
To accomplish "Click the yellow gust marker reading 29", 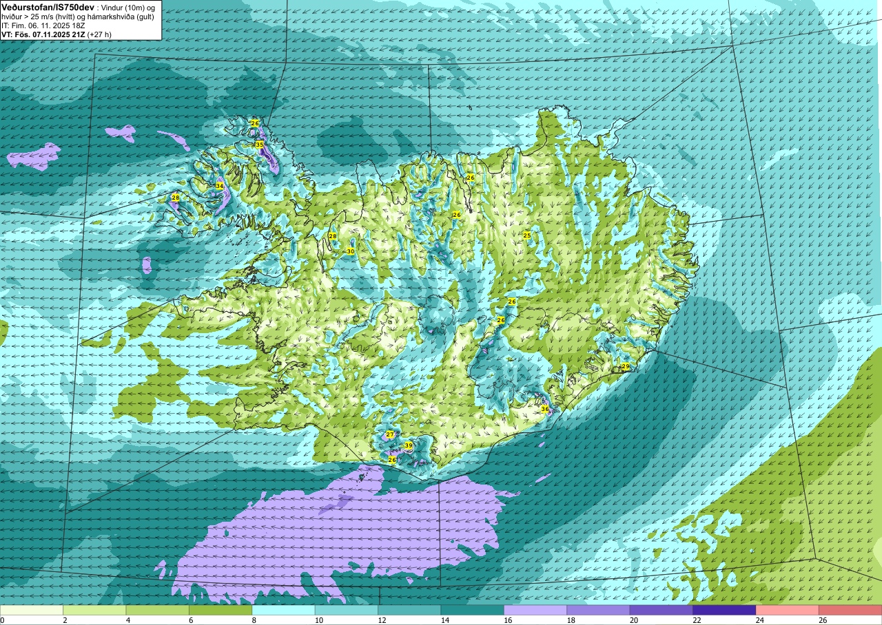I will click(x=625, y=366).
